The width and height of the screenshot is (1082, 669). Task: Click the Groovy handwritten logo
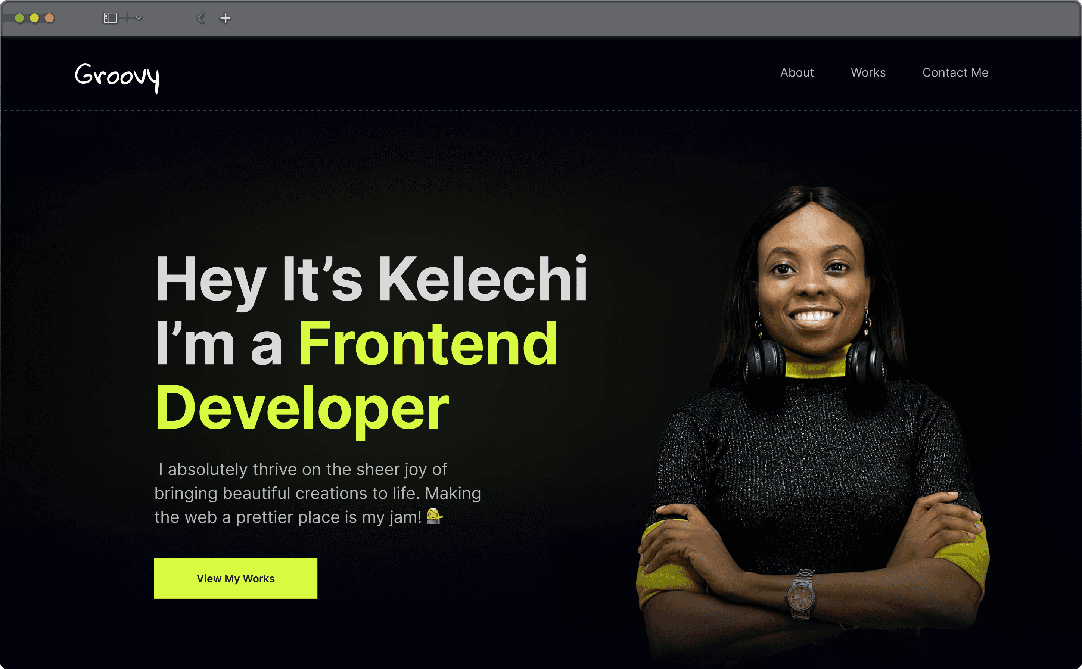point(117,77)
